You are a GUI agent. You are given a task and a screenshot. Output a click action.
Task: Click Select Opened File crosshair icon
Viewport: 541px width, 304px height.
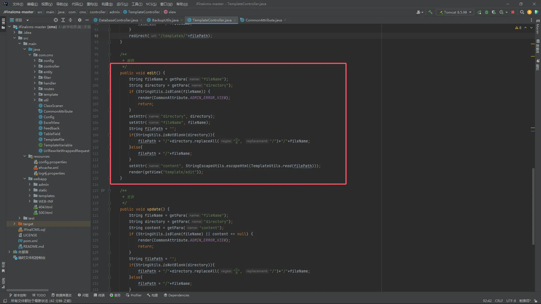(x=56, y=20)
